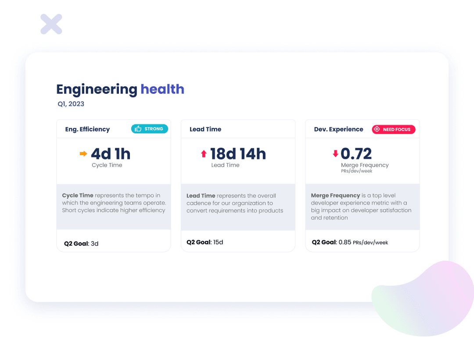Click the Q2 Goal 15d footer
The image size is (474, 355).
pos(205,242)
